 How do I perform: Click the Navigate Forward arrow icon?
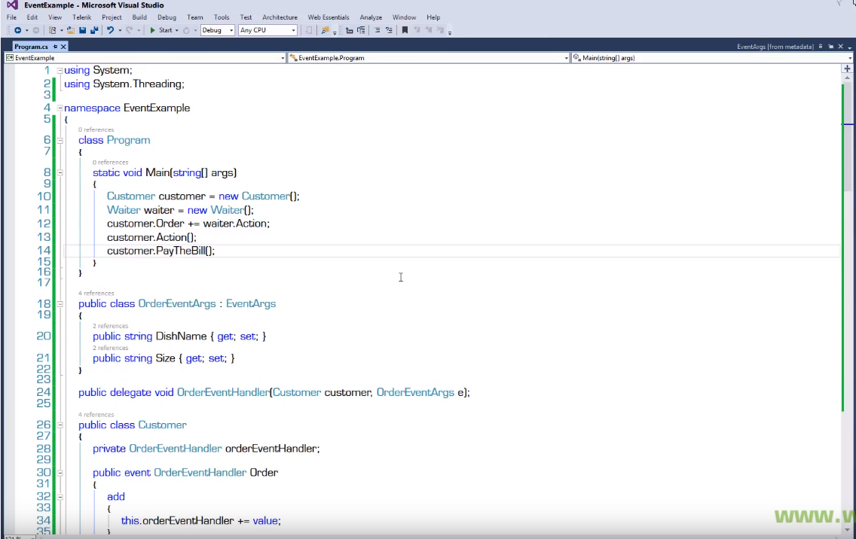point(36,31)
